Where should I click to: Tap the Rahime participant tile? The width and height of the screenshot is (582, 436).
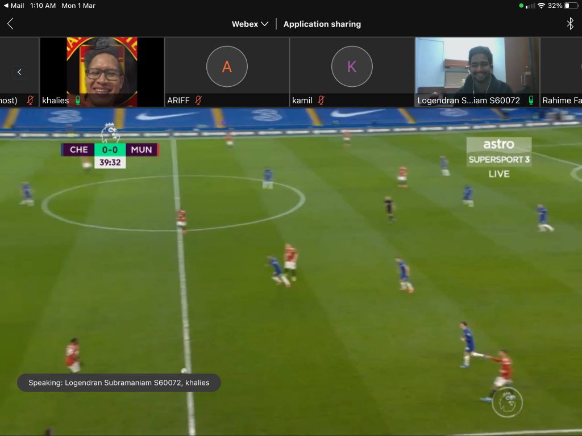[x=562, y=72]
